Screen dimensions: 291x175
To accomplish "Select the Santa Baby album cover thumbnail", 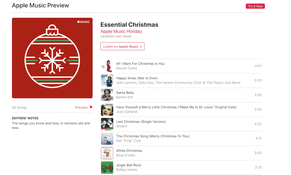I will (107, 95).
